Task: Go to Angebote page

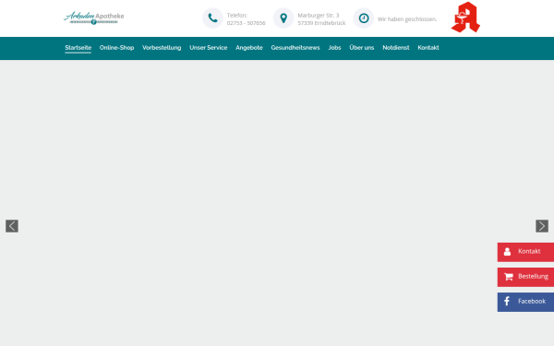Action: point(249,48)
